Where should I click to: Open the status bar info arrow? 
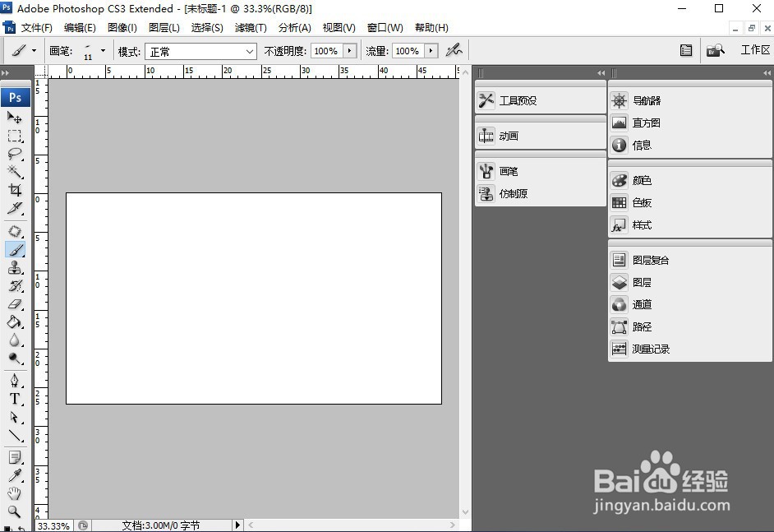(237, 525)
